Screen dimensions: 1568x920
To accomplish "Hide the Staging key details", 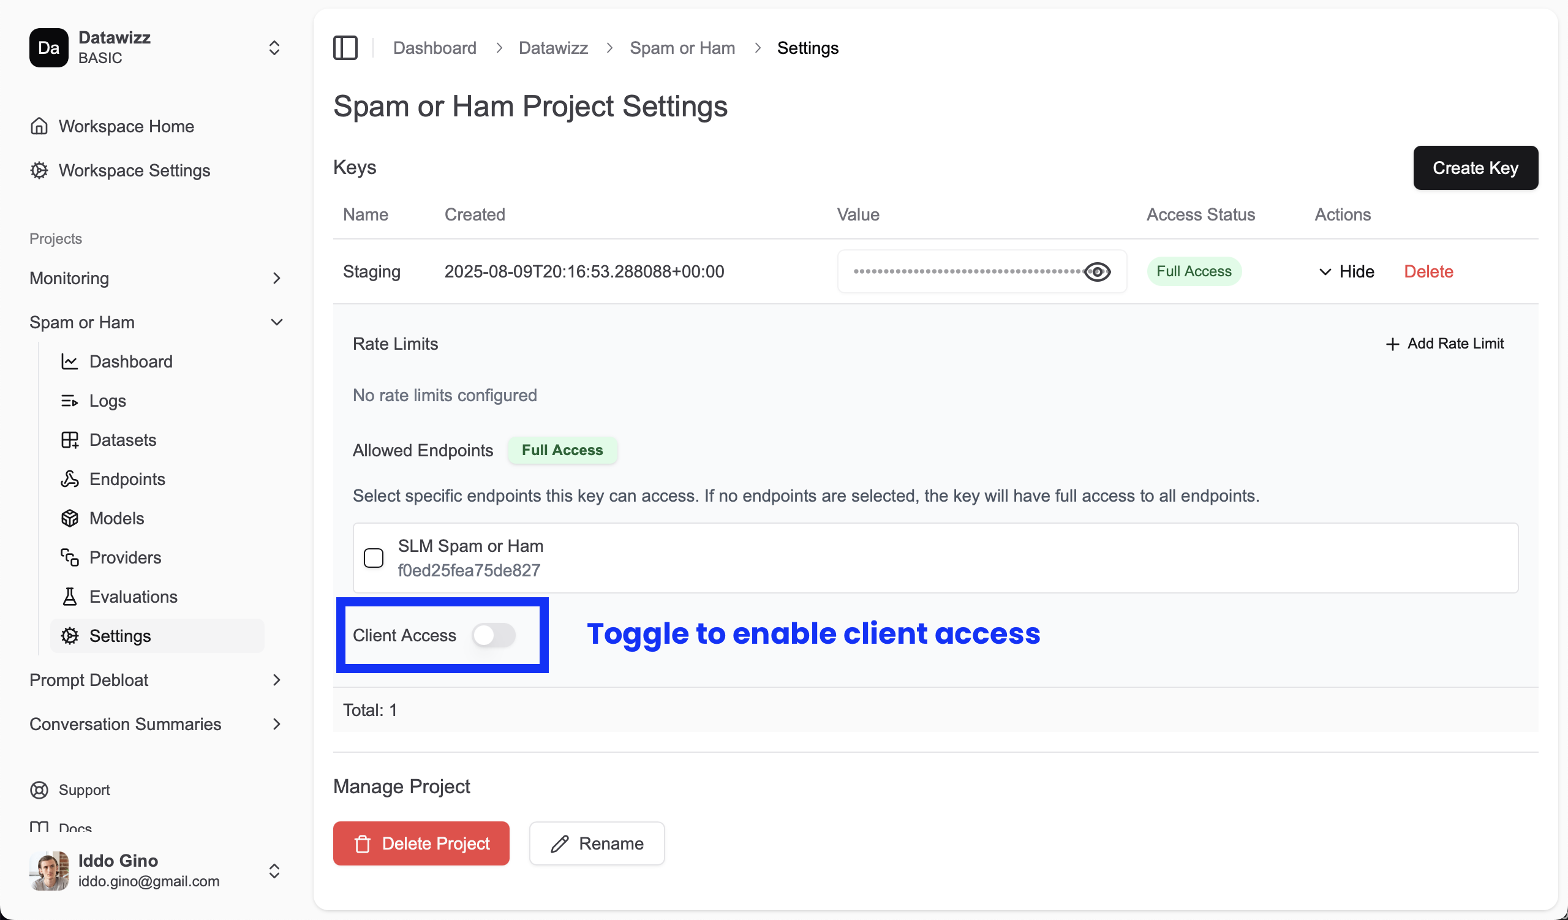I will pos(1346,271).
